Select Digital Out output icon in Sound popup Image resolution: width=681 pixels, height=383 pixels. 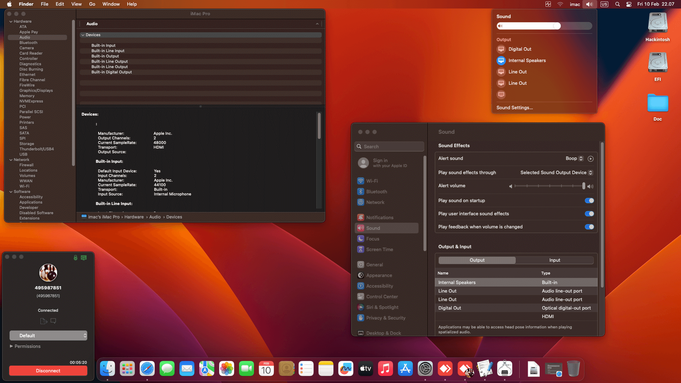pyautogui.click(x=501, y=49)
